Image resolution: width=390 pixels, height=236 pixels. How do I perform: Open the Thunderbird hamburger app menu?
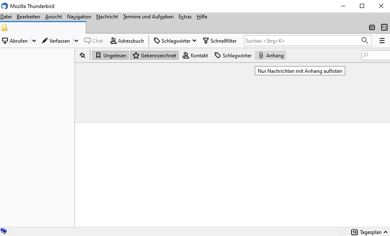(x=382, y=41)
